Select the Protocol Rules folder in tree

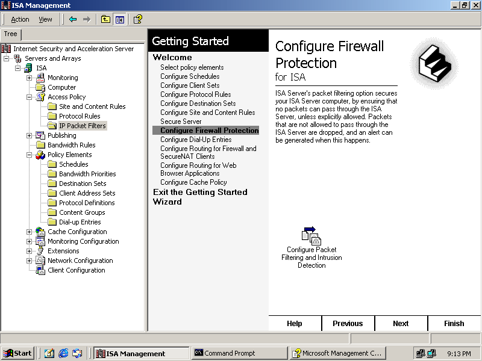coord(79,116)
